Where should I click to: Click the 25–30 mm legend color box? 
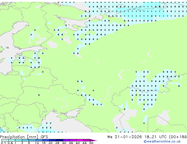click(x=60, y=140)
